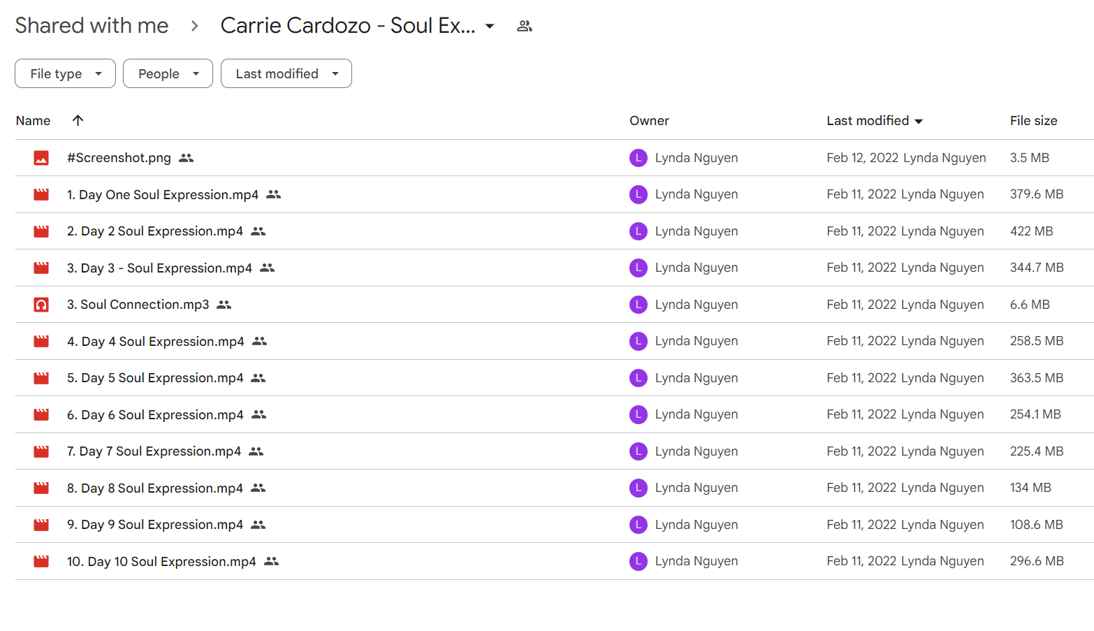The width and height of the screenshot is (1094, 631).
Task: Click shared icon next to 1. Day One Soul Expression.mp4
Action: pos(274,194)
